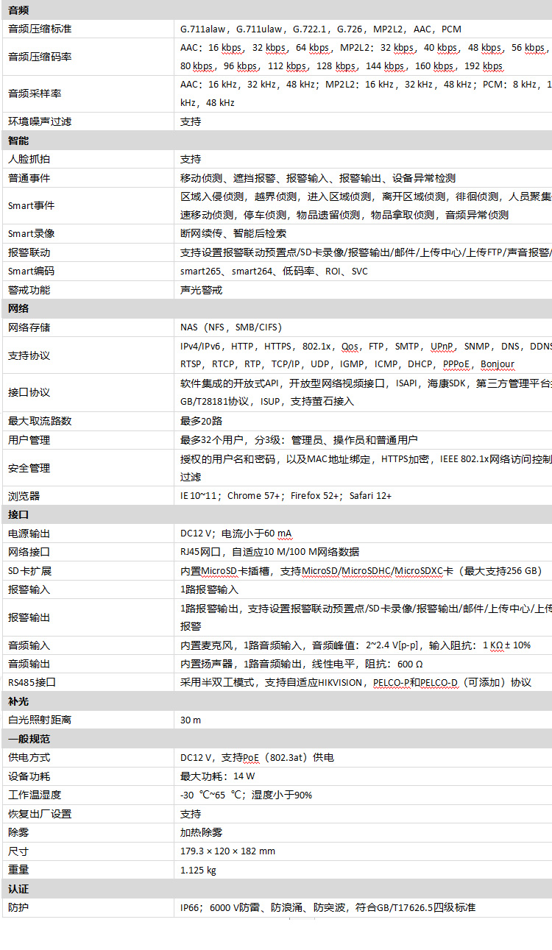Screen dimensions: 552x950
Task: Click the 认证 section header
Action: [x=18, y=889]
